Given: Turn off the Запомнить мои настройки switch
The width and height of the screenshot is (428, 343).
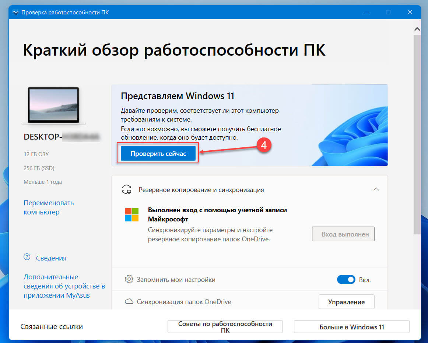Looking at the screenshot, I should pos(346,280).
